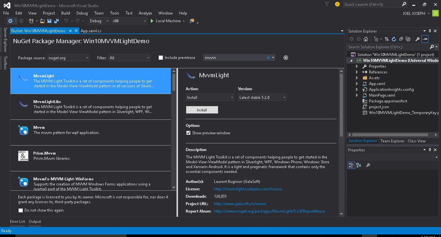The image size is (441, 237).
Task: Switch to Class View tab
Action: click(416, 141)
